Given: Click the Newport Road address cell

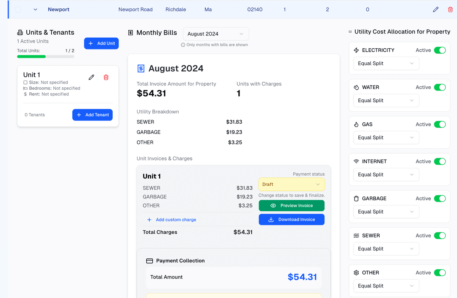Looking at the screenshot, I should tap(136, 10).
